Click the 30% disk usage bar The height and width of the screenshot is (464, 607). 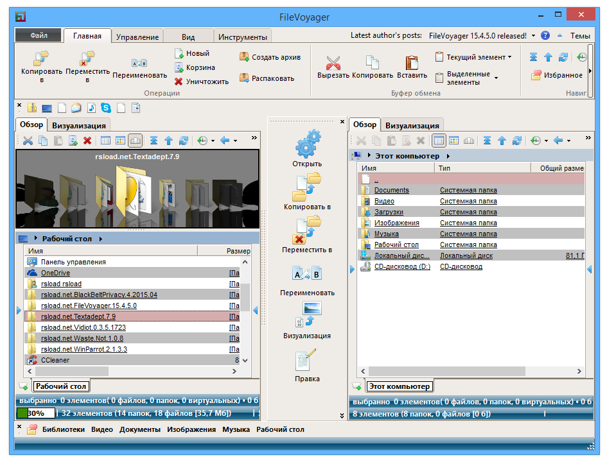pyautogui.click(x=36, y=413)
